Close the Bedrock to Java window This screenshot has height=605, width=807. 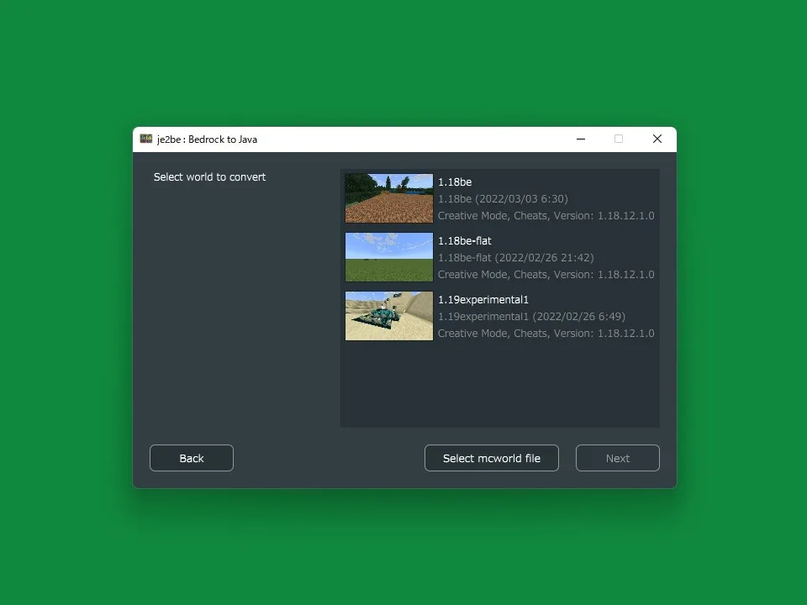[x=657, y=139]
